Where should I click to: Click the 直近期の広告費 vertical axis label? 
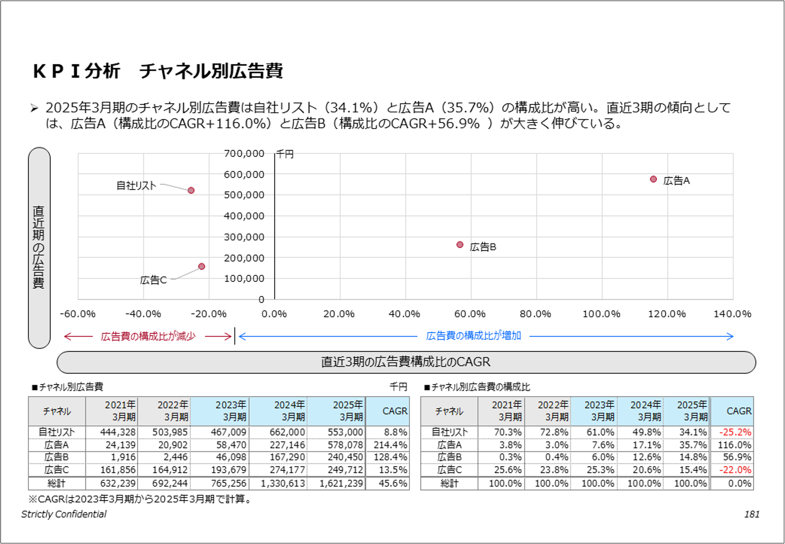tap(39, 247)
